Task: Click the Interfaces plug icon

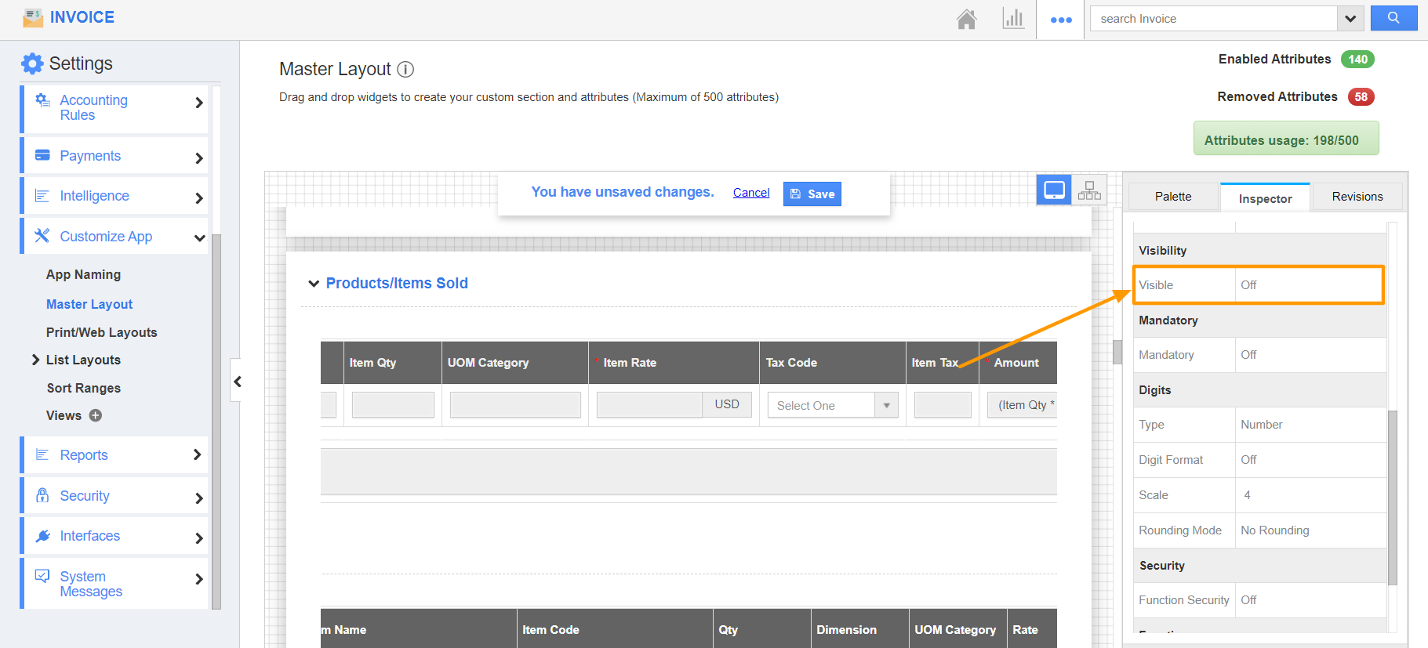Action: 42,536
